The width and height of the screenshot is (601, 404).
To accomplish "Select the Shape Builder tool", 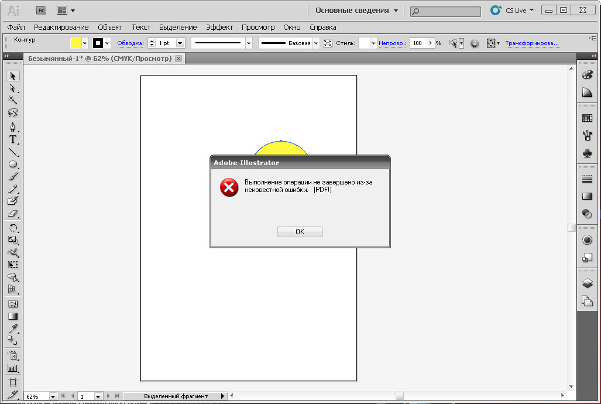I will (x=13, y=277).
